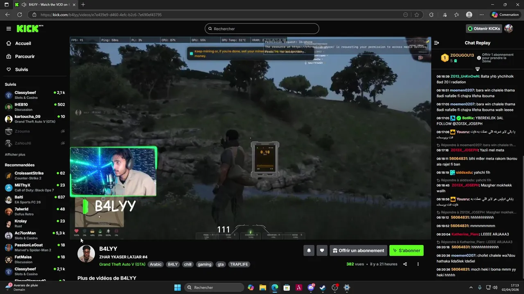
Task: Toggle the heart follow button for B4LYY
Action: point(322,251)
